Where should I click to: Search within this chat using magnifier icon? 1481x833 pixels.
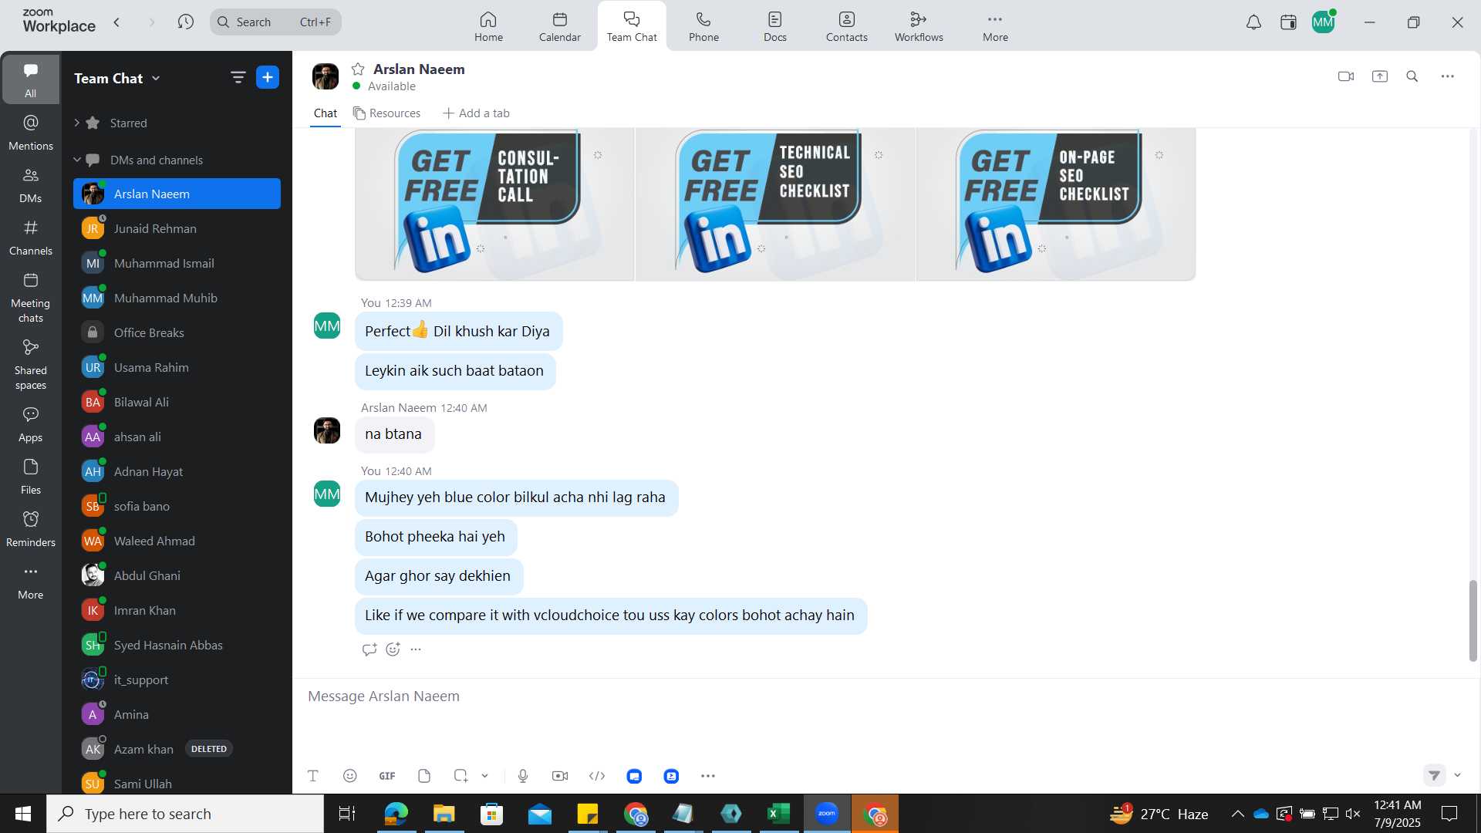pos(1412,76)
